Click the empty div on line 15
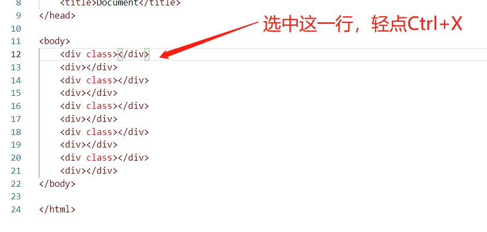 point(89,93)
